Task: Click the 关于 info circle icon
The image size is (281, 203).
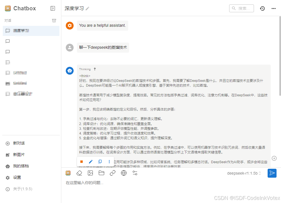Action: [x=8, y=189]
